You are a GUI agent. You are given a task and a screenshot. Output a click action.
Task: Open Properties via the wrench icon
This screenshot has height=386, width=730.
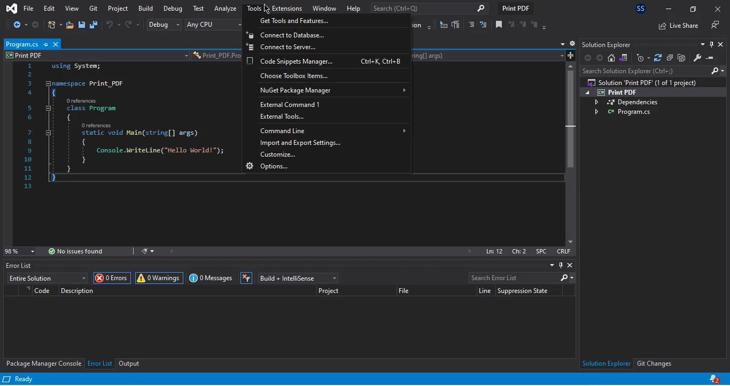coord(697,58)
